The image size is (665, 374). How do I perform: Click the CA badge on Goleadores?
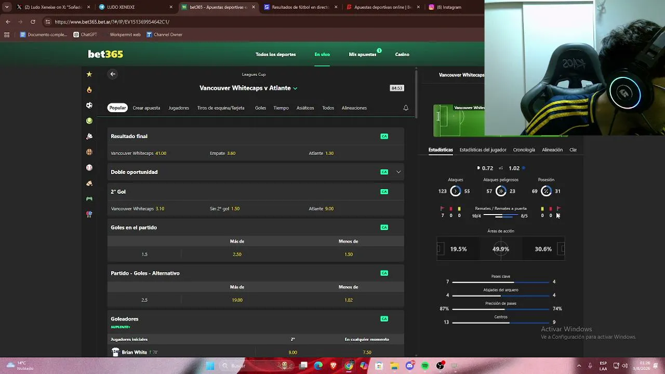384,319
